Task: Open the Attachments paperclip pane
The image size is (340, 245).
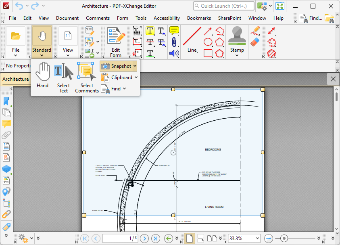Action: click(x=6, y=135)
